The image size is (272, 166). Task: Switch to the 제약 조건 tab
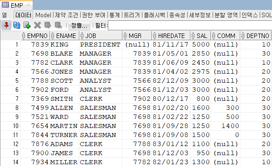point(67,15)
